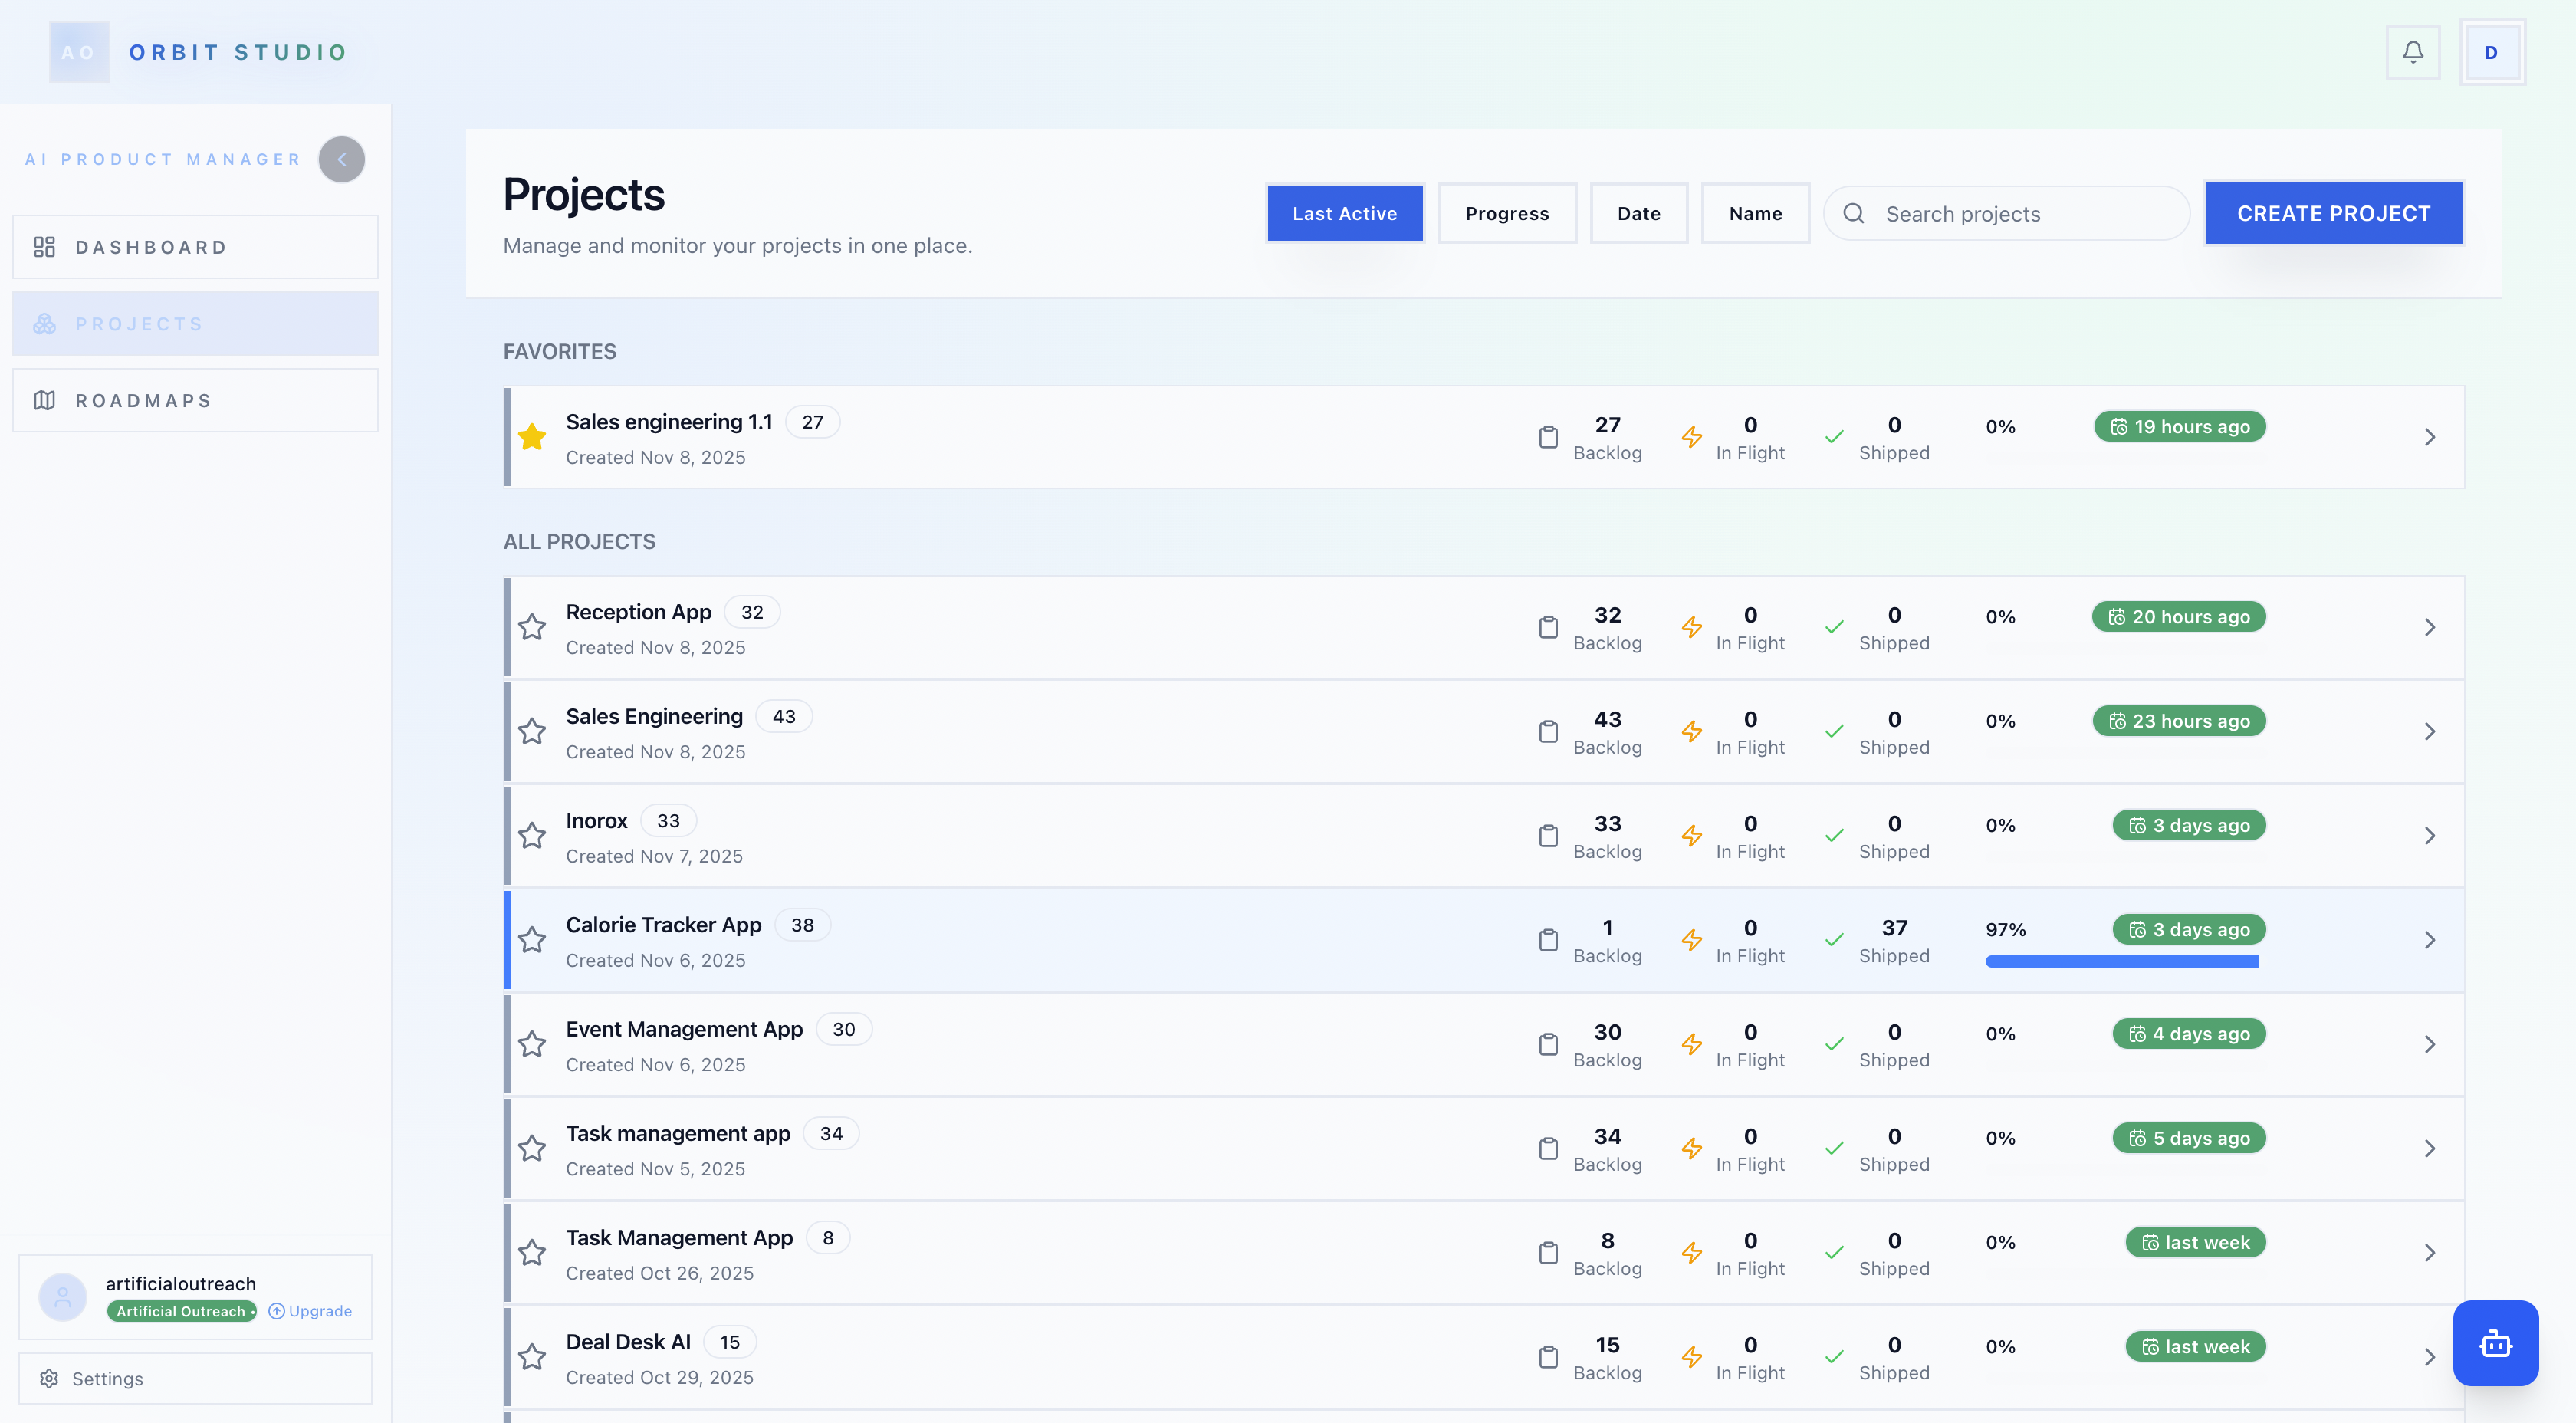Open the Settings gear icon

coord(49,1378)
